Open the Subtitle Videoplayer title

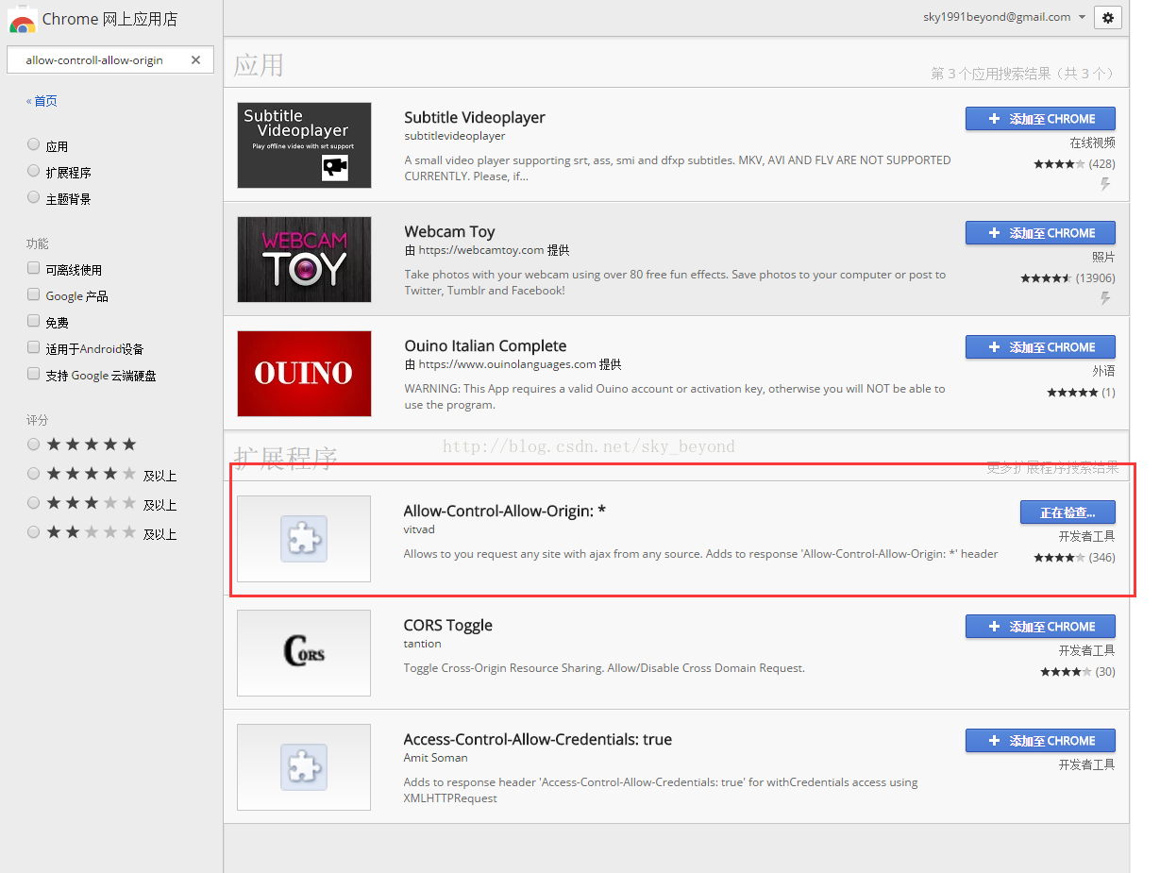tap(475, 118)
